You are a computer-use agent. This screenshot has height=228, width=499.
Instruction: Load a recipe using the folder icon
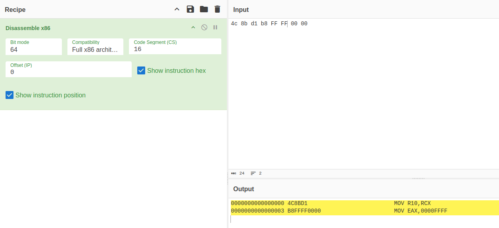click(204, 9)
